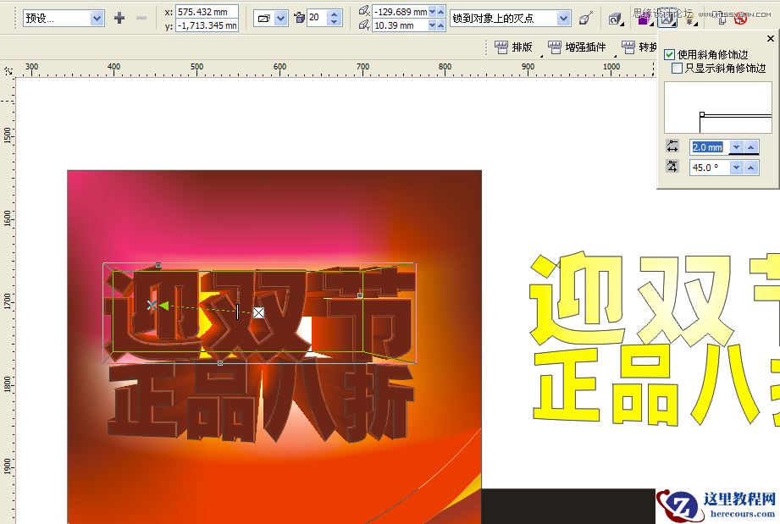Click the vanishing point copy icon
780x524 pixels.
[x=584, y=17]
